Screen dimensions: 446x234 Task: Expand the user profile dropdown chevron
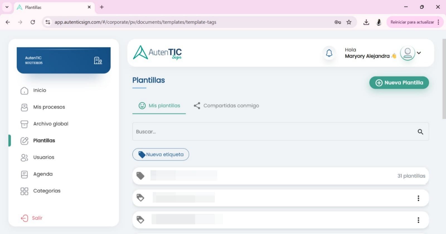click(419, 53)
